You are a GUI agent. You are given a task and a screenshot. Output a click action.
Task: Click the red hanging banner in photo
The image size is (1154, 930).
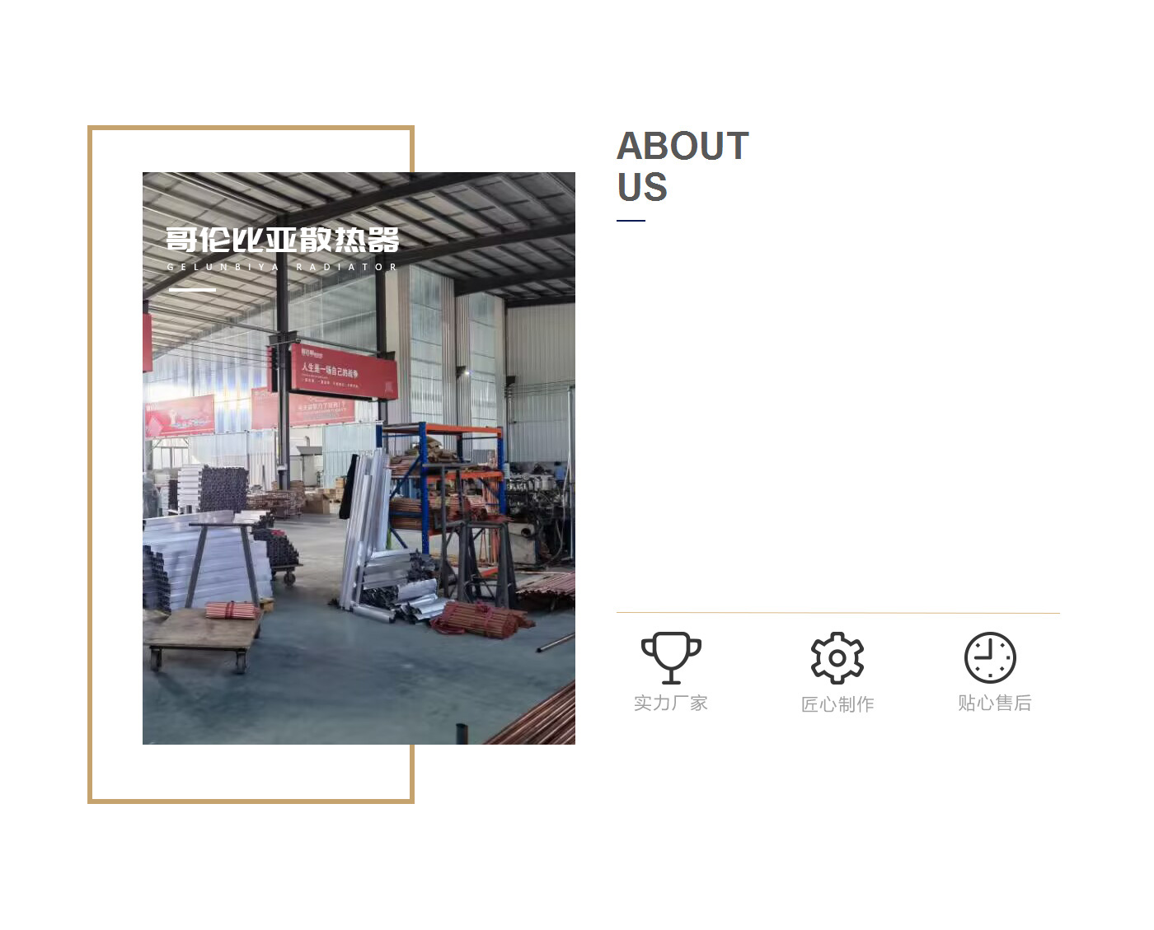coord(341,370)
